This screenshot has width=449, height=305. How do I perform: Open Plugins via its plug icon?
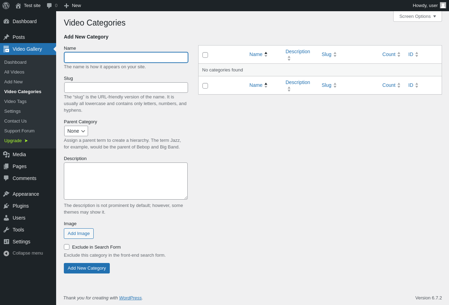pyautogui.click(x=6, y=206)
